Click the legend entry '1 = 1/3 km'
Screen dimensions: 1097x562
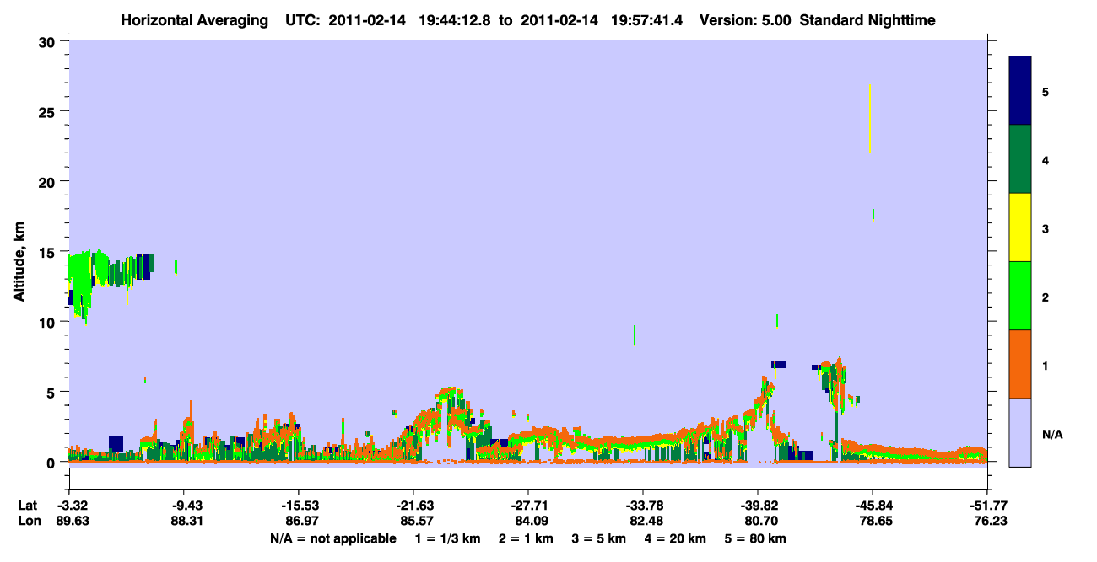[448, 538]
